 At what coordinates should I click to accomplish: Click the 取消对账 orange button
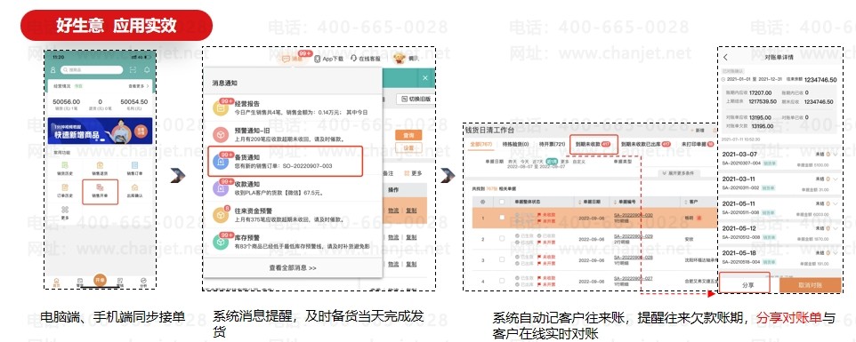810,285
